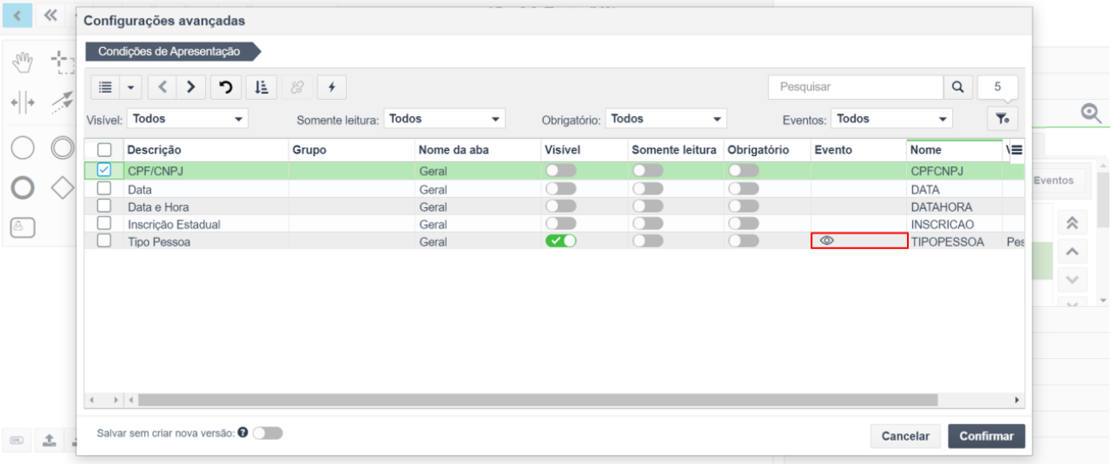Sort by the Descrição column header
1112x464 pixels.
pyautogui.click(x=155, y=150)
